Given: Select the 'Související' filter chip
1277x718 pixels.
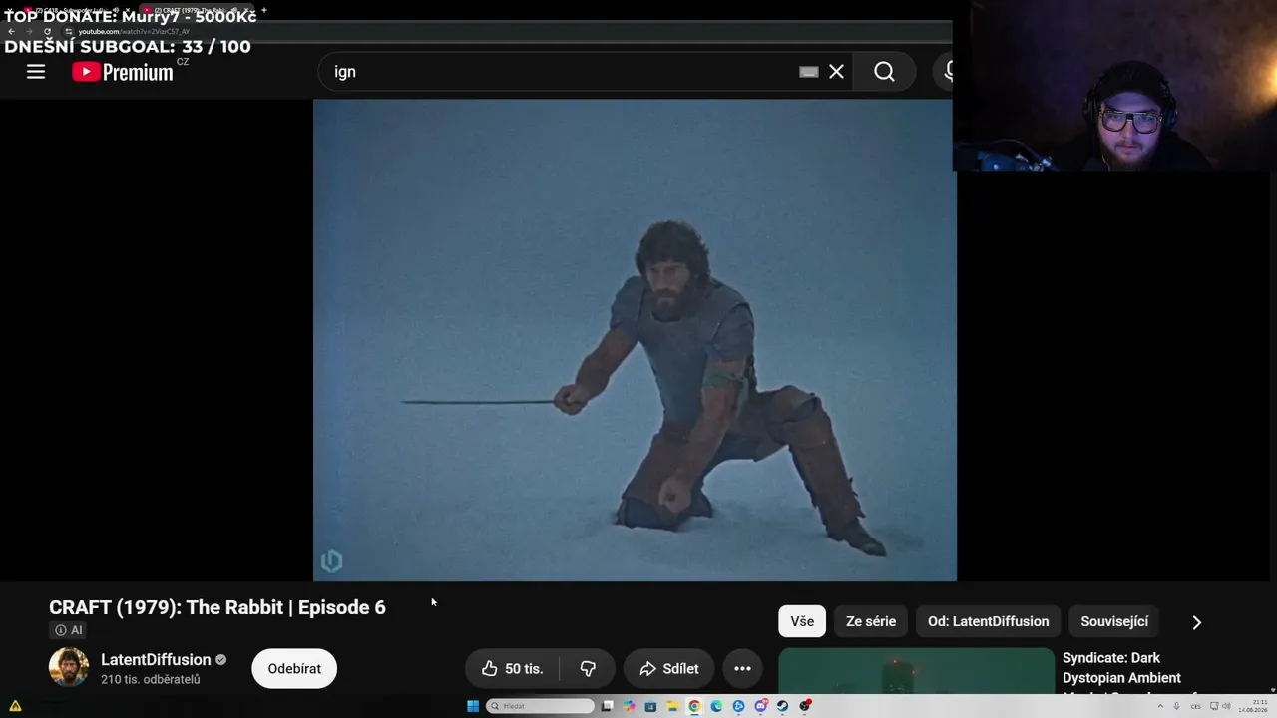Looking at the screenshot, I should click(1114, 621).
